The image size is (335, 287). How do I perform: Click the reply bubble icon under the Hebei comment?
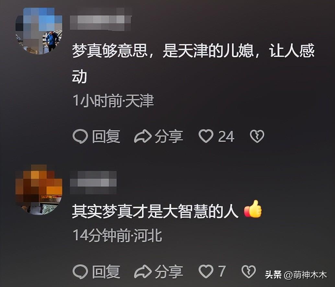[80, 272]
